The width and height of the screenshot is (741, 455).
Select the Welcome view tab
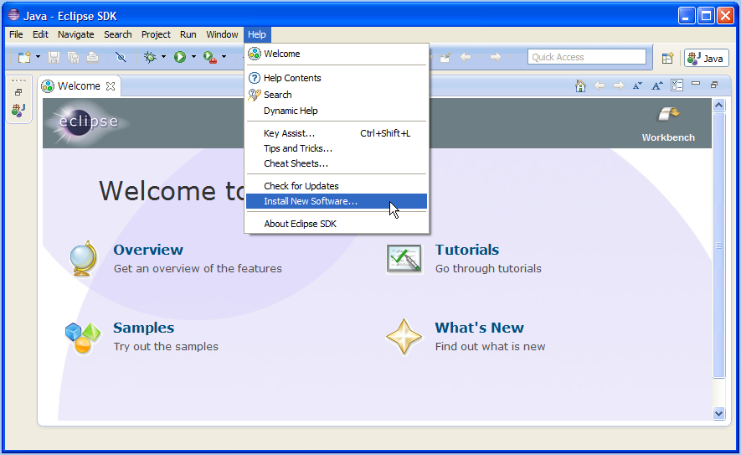point(79,86)
